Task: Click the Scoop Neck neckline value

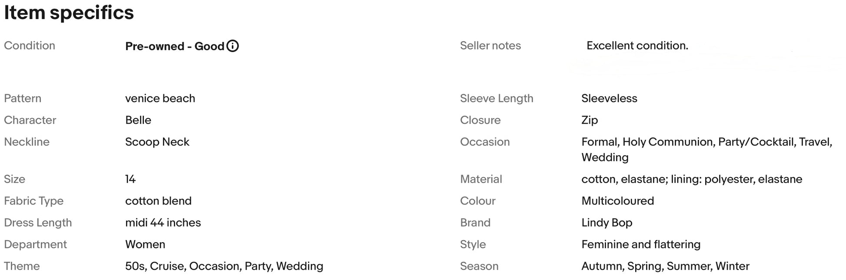Action: coord(157,142)
